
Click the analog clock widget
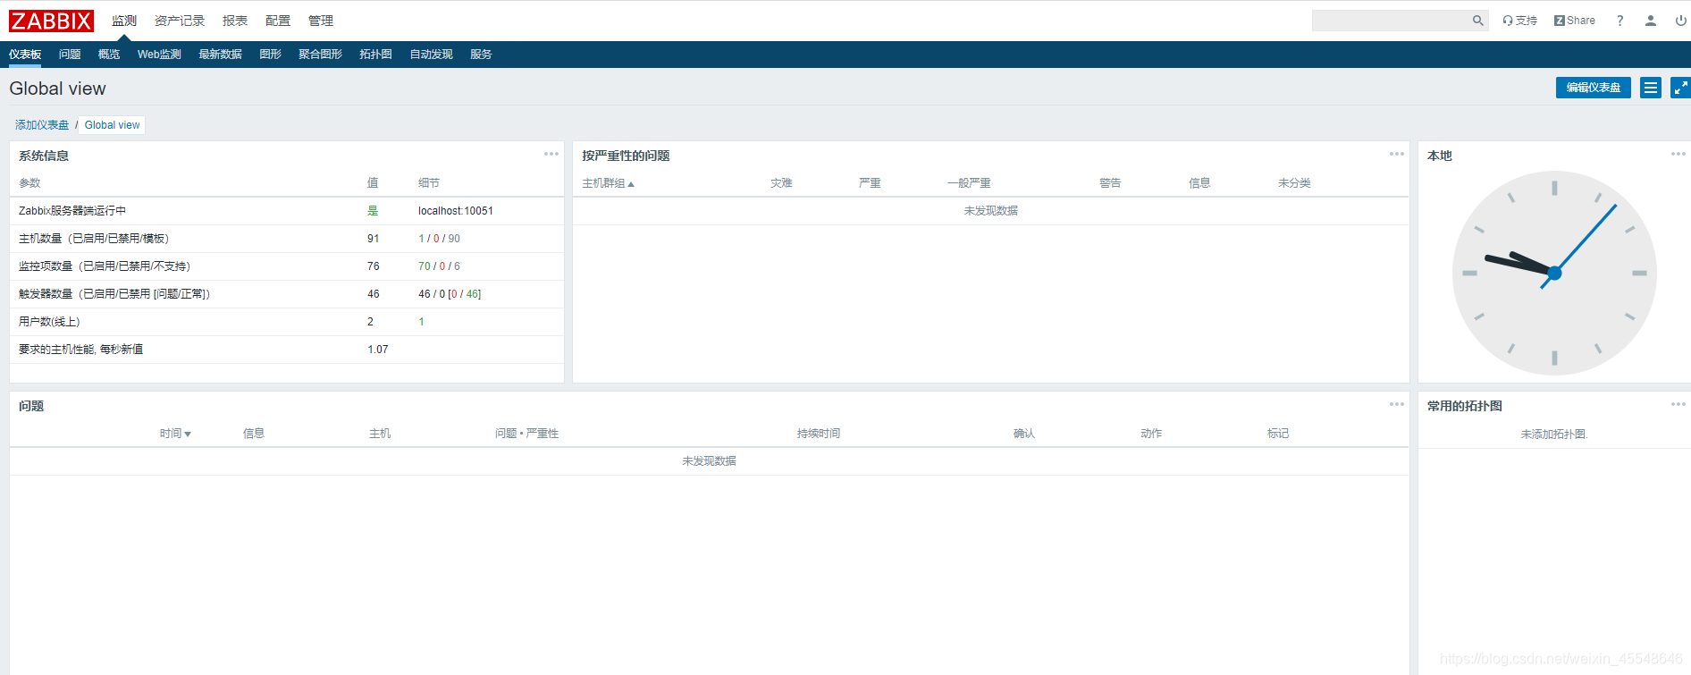point(1554,273)
